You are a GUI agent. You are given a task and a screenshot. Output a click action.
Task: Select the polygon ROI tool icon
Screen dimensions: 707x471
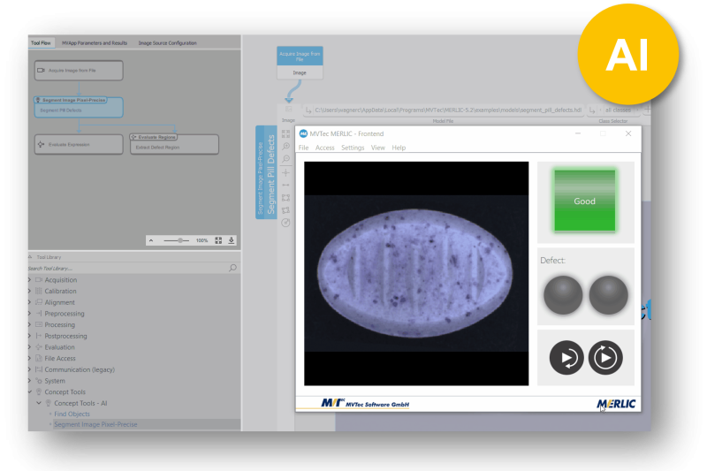point(285,210)
